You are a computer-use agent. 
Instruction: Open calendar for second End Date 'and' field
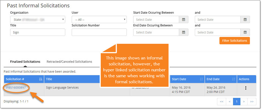tap(245, 32)
